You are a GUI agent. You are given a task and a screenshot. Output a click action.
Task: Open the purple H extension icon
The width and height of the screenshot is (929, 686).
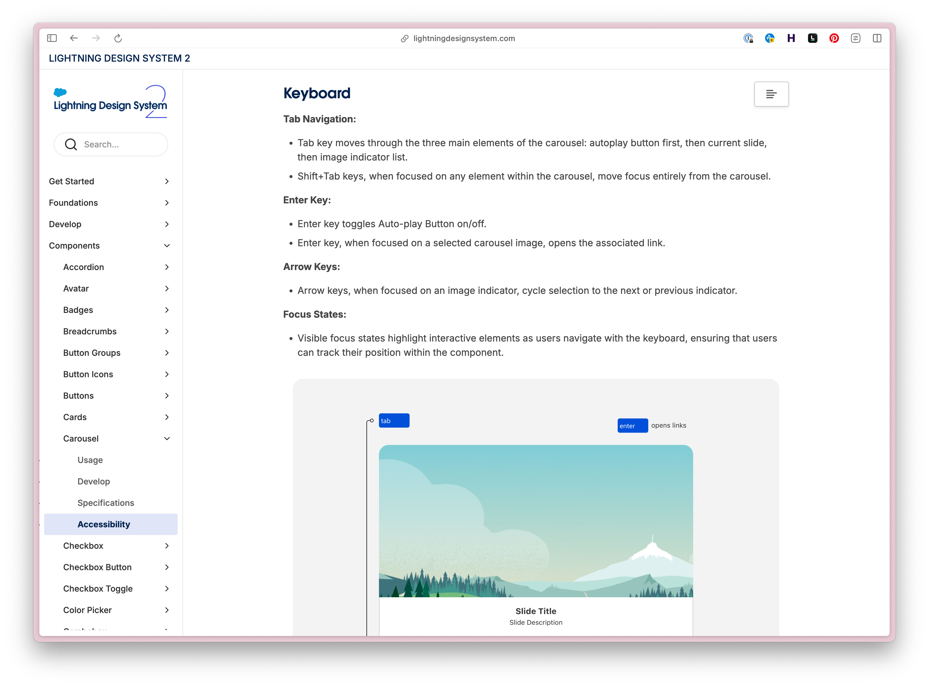click(791, 38)
